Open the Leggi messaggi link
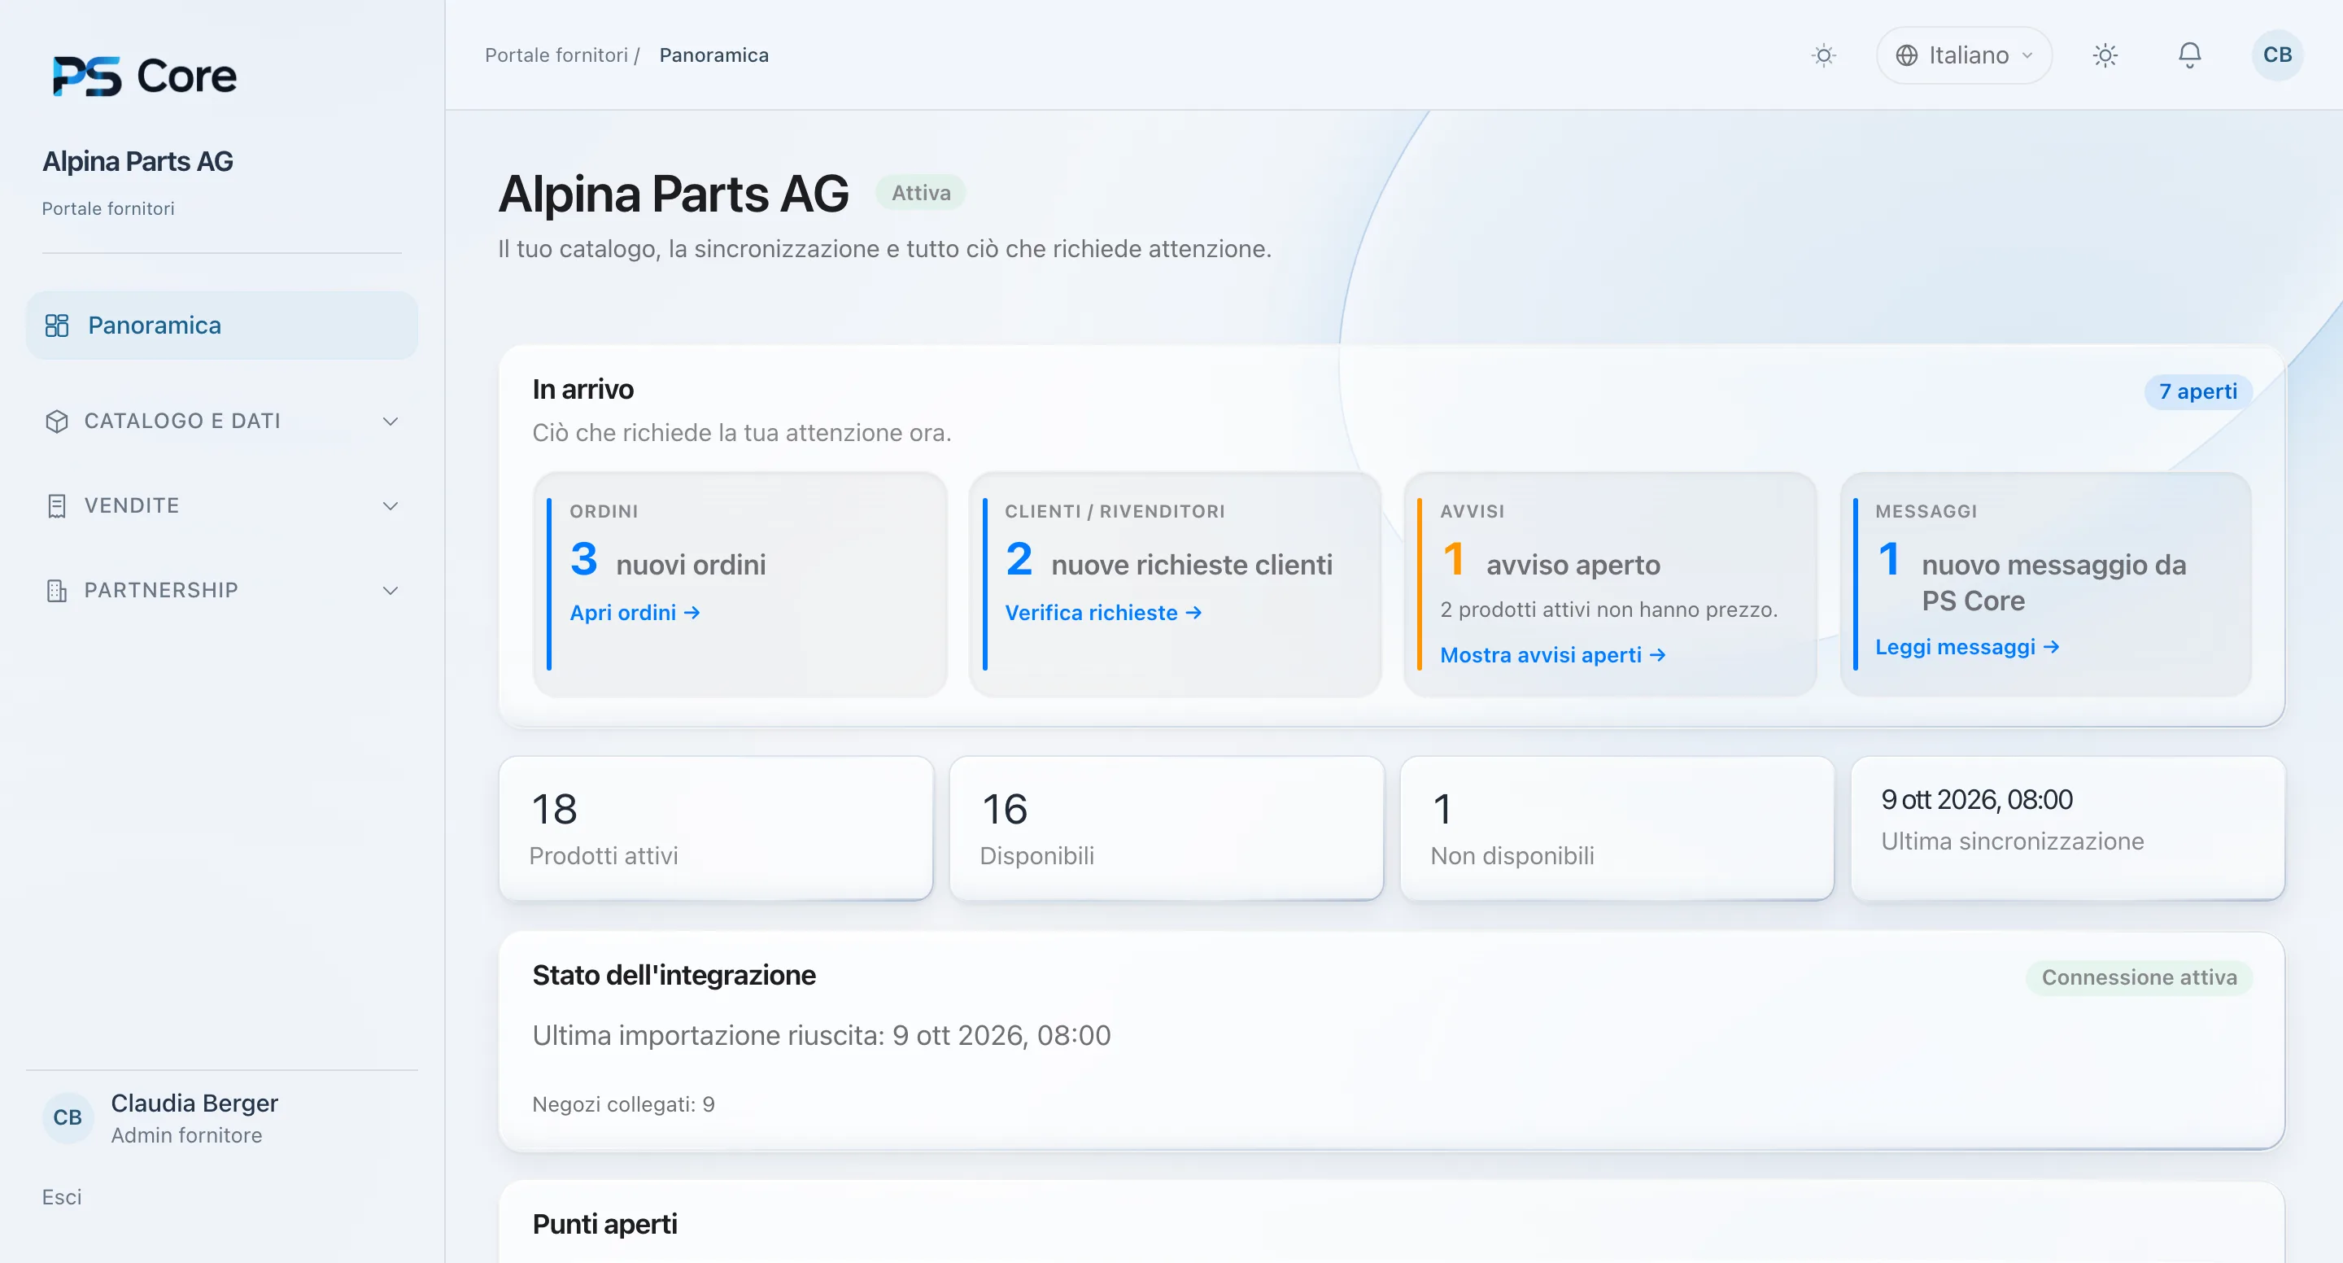 [1967, 647]
